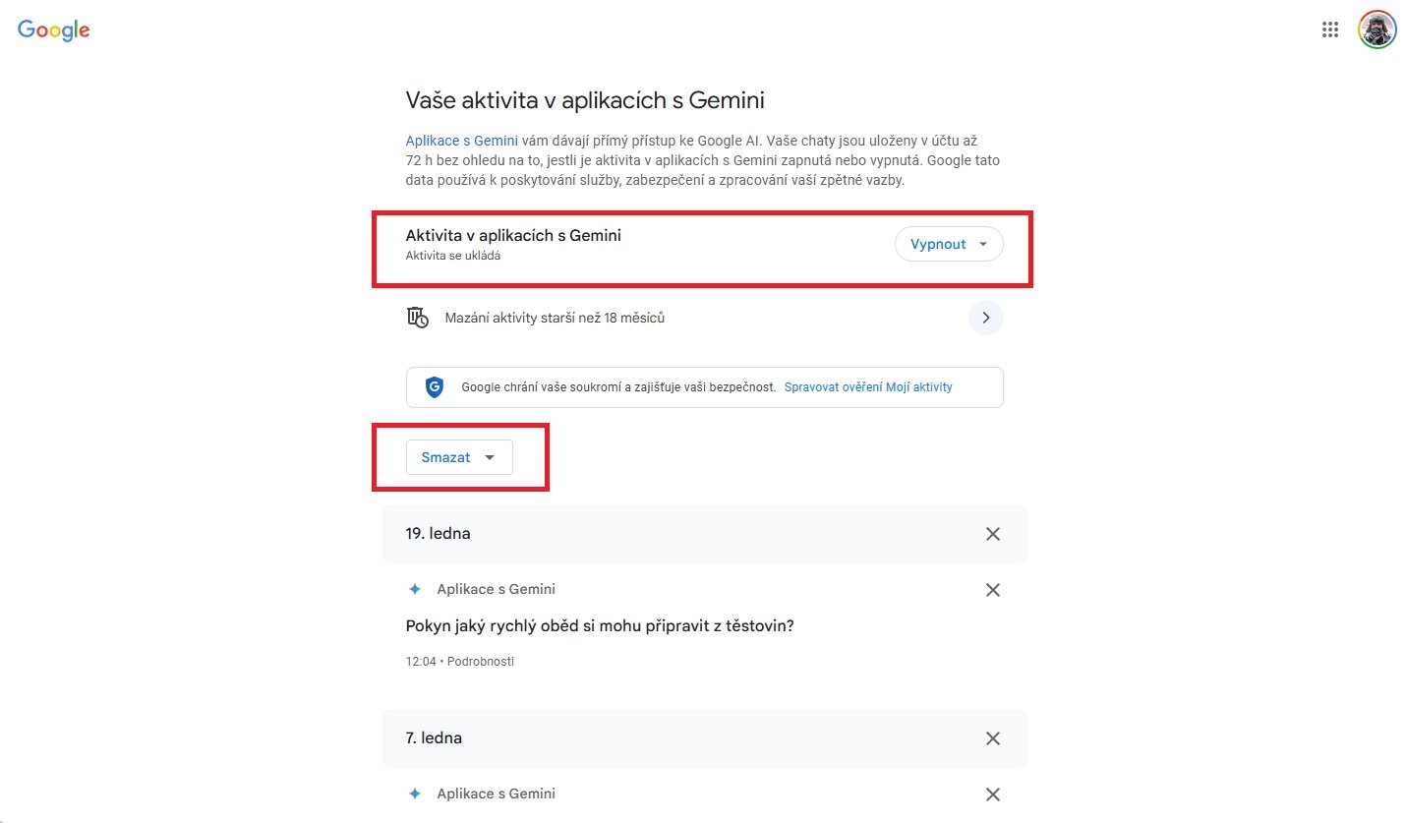Click the prompt about pasta lunch

599,625
